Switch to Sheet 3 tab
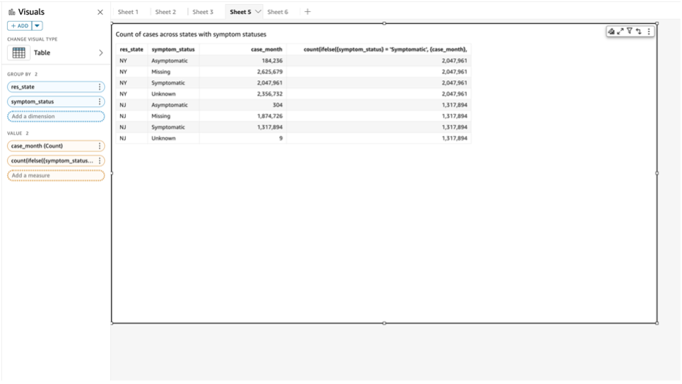Screen dimensions: 682x384 point(202,12)
